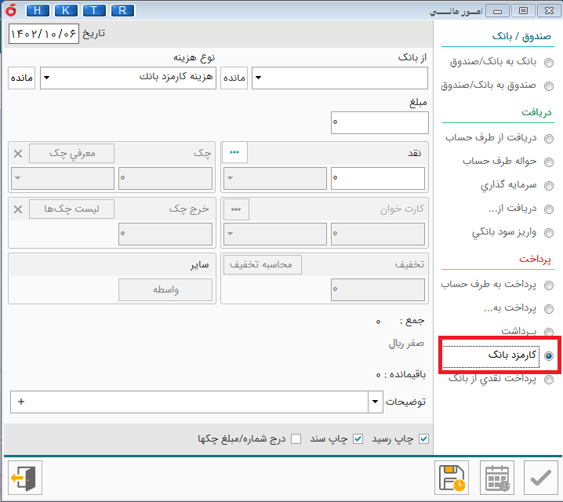The width and height of the screenshot is (563, 502).
Task: Select the پرداخت نقدي از بانک radio option
Action: [x=549, y=380]
